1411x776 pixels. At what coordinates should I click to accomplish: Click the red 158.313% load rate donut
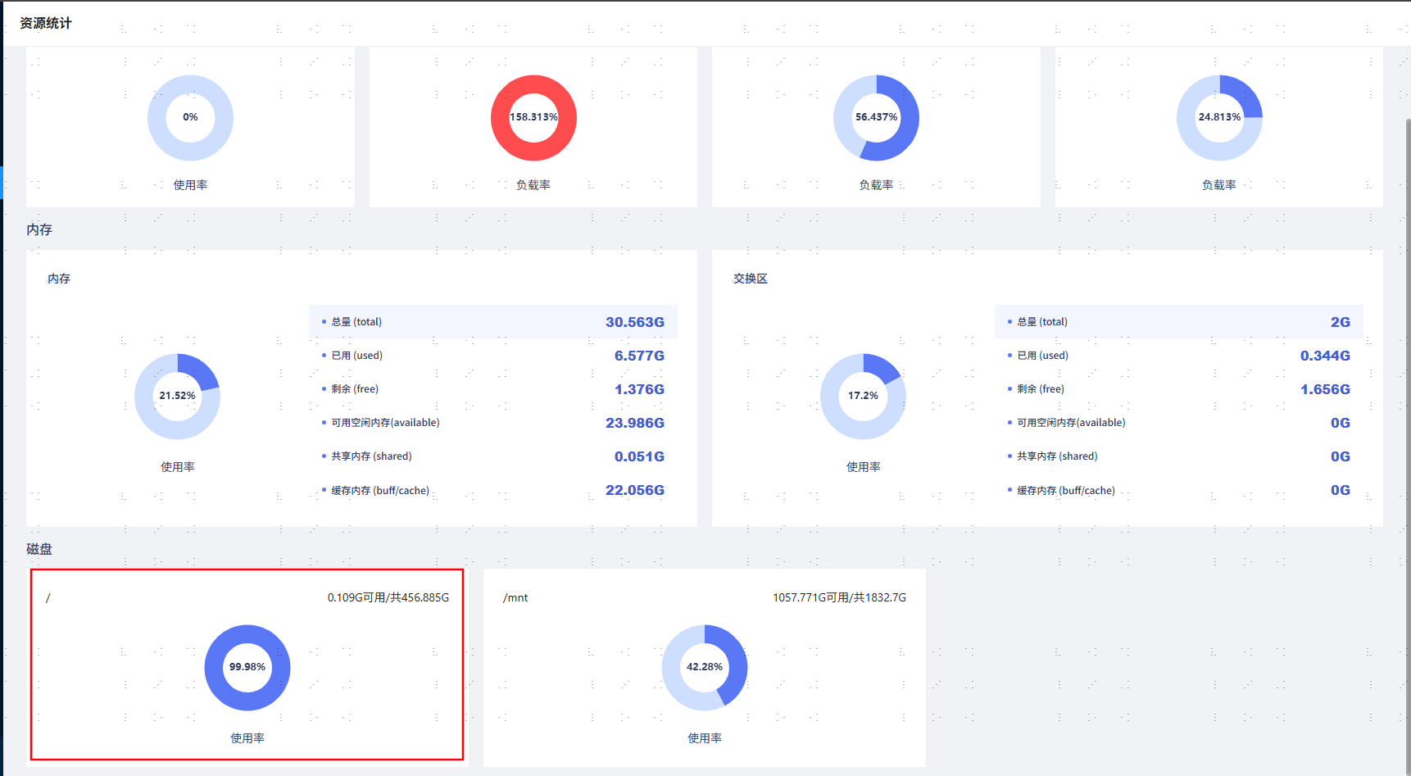[x=533, y=118]
